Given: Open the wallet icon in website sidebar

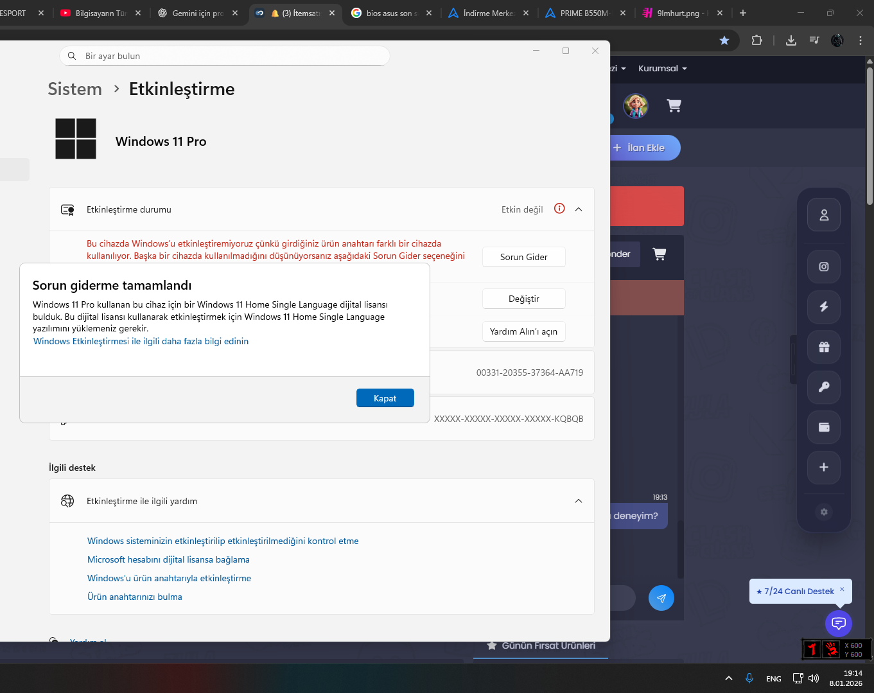Looking at the screenshot, I should [x=824, y=427].
